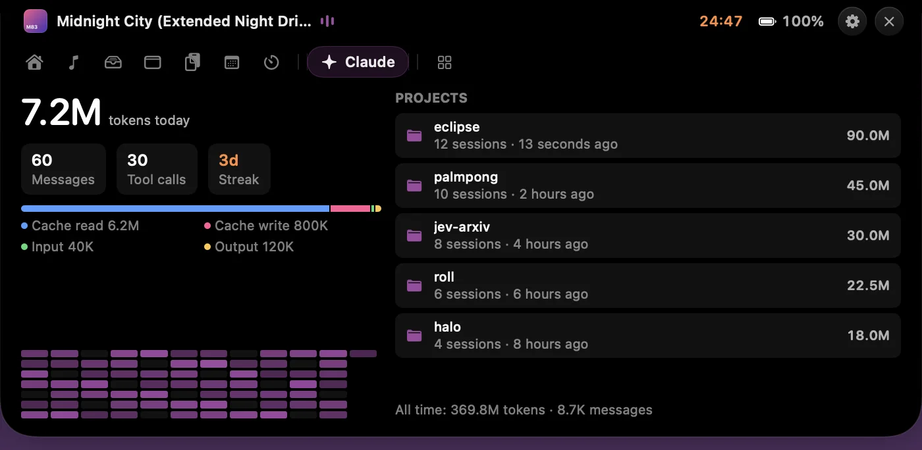Click the 90.0M token count
Screen dimensions: 922x450
[868, 136]
